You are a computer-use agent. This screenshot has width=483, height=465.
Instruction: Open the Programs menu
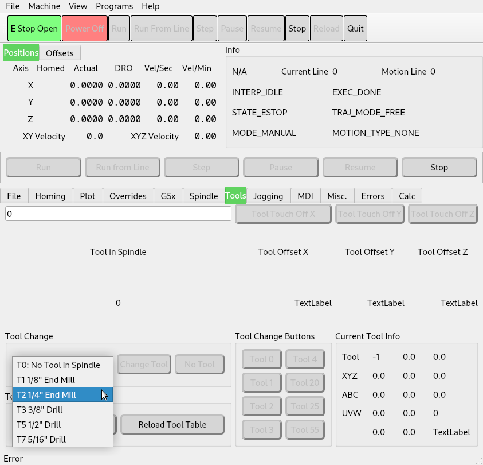point(114,6)
